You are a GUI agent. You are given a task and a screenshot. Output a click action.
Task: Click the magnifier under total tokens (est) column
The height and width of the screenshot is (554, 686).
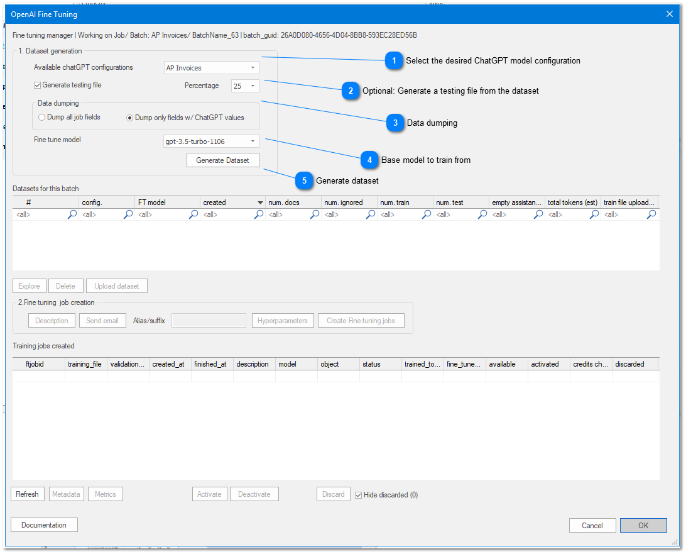point(594,214)
